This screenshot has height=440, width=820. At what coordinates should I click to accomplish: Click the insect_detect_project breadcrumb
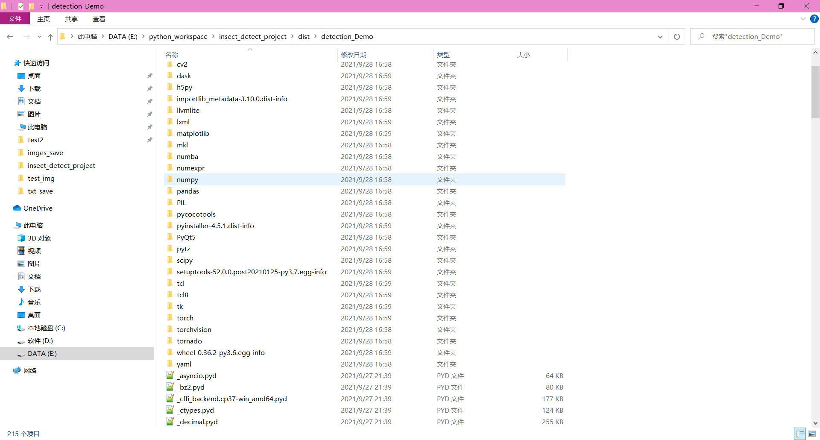[x=253, y=37]
